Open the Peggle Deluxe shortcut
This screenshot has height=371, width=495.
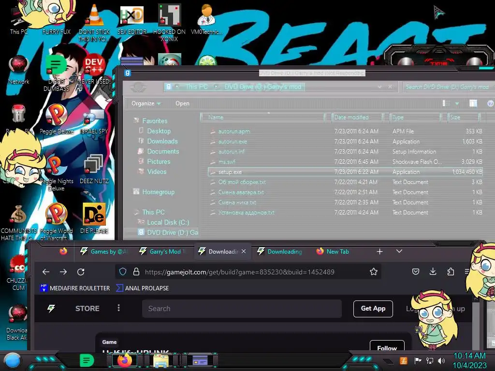(56, 119)
